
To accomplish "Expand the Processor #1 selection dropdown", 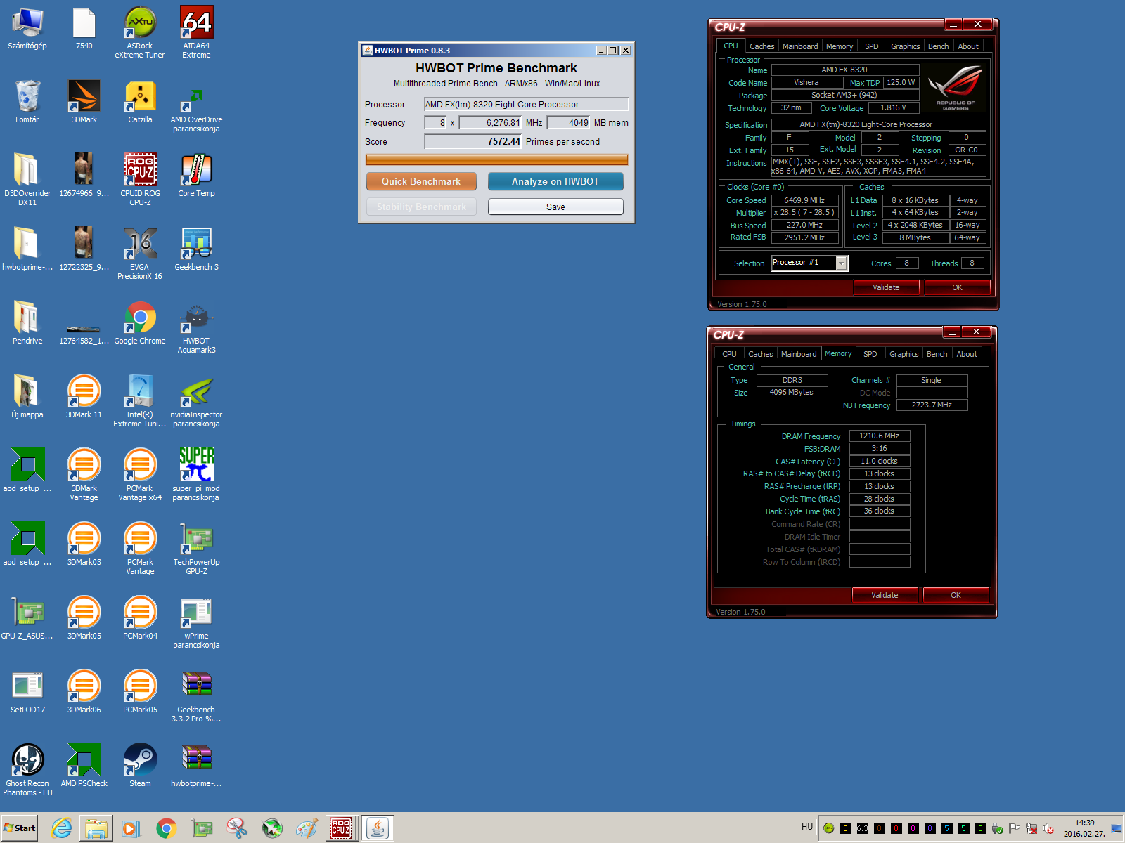I will (841, 263).
